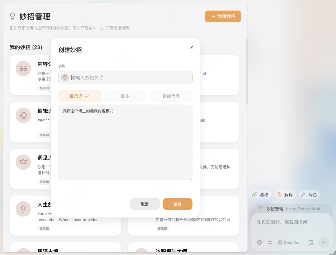The width and height of the screenshot is (336, 255).
Task: Click the 述职报告大师 card title
Action: (171, 251)
